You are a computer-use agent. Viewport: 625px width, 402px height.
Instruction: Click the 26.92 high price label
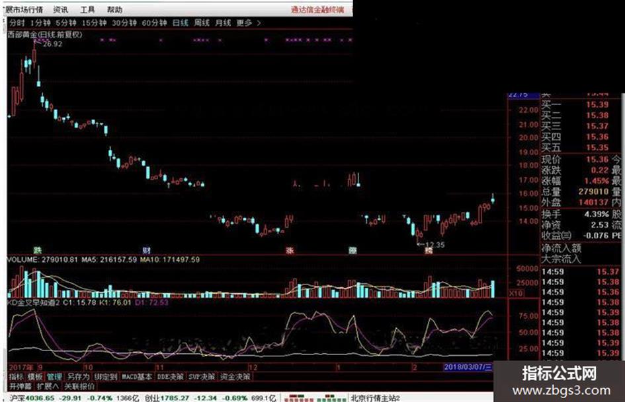[x=53, y=44]
